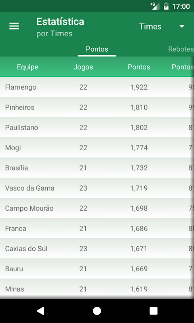Select the Campo Mourão row
194x323 pixels.
97,208
